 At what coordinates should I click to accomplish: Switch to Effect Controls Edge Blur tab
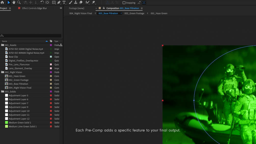coord(34,8)
